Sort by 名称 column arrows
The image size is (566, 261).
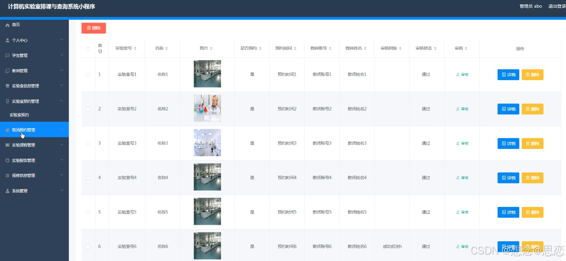(167, 48)
